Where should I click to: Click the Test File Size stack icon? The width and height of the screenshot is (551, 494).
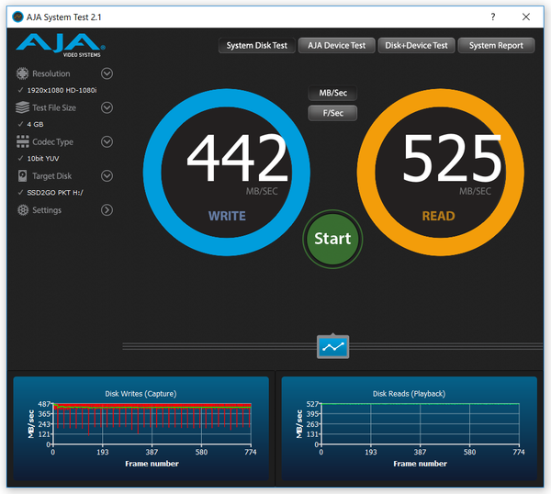(22, 107)
